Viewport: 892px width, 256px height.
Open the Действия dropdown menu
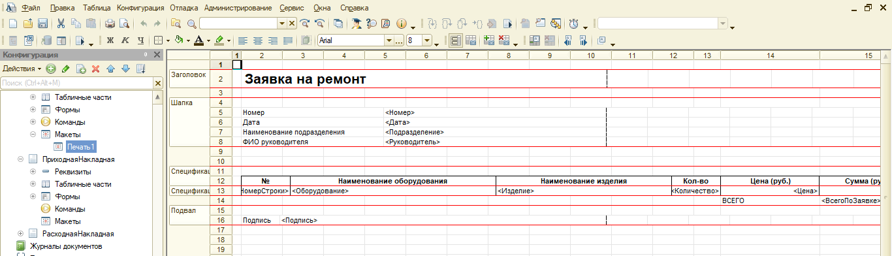pos(22,69)
